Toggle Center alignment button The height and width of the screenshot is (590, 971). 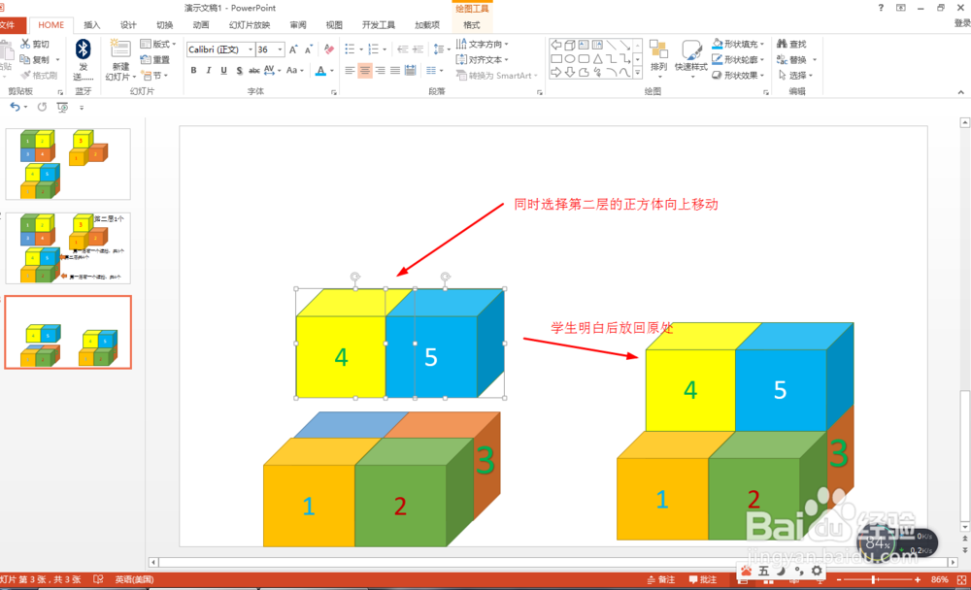coord(365,71)
